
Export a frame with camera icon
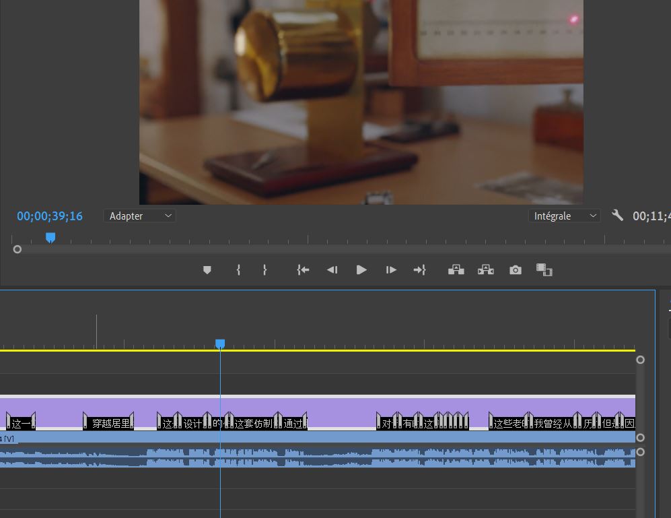point(516,270)
